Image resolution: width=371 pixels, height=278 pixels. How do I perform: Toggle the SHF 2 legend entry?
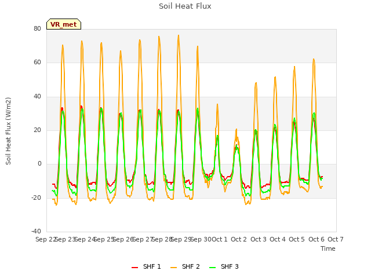(x=185, y=266)
